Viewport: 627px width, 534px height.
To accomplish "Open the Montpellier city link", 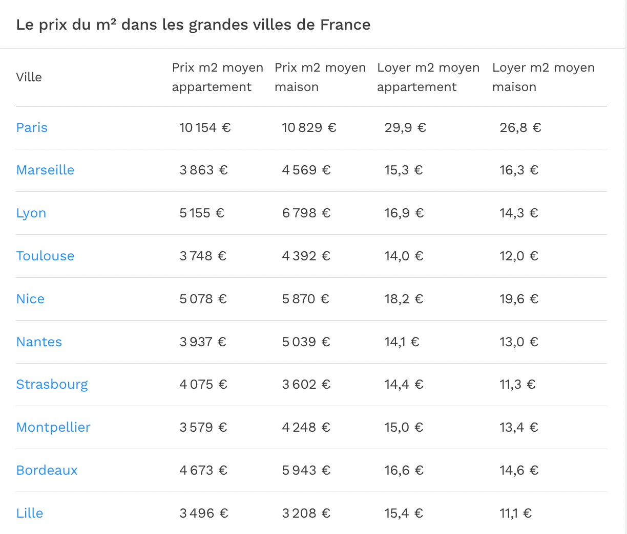I will point(53,427).
